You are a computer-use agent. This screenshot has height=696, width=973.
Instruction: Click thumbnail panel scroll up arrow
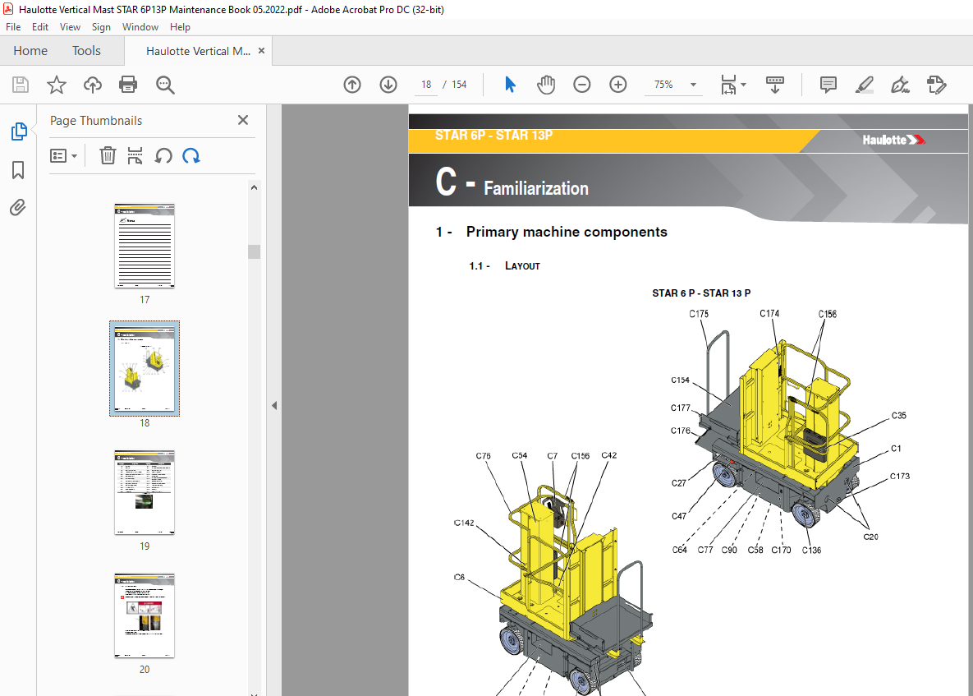tap(254, 187)
